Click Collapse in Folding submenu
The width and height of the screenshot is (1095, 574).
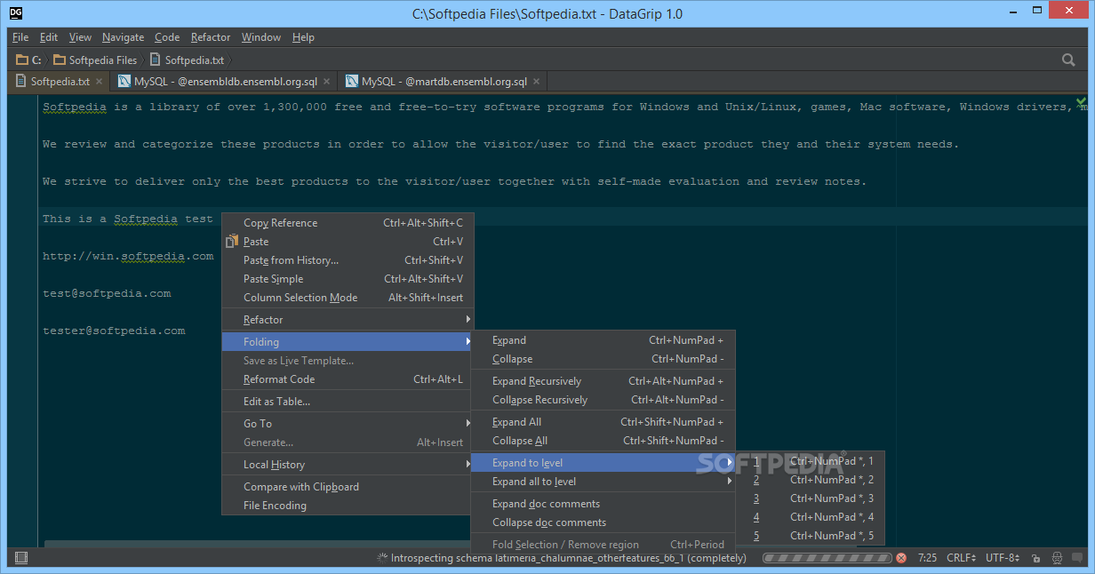(603, 359)
